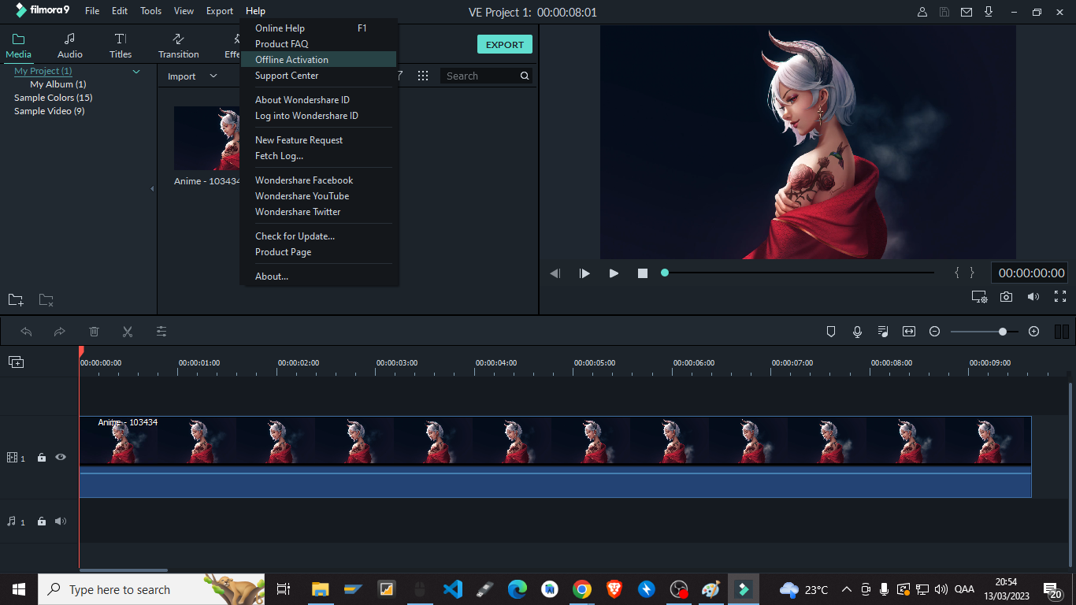Screen dimensions: 1076x605
Task: Open the Edit menu
Action: 120,11
